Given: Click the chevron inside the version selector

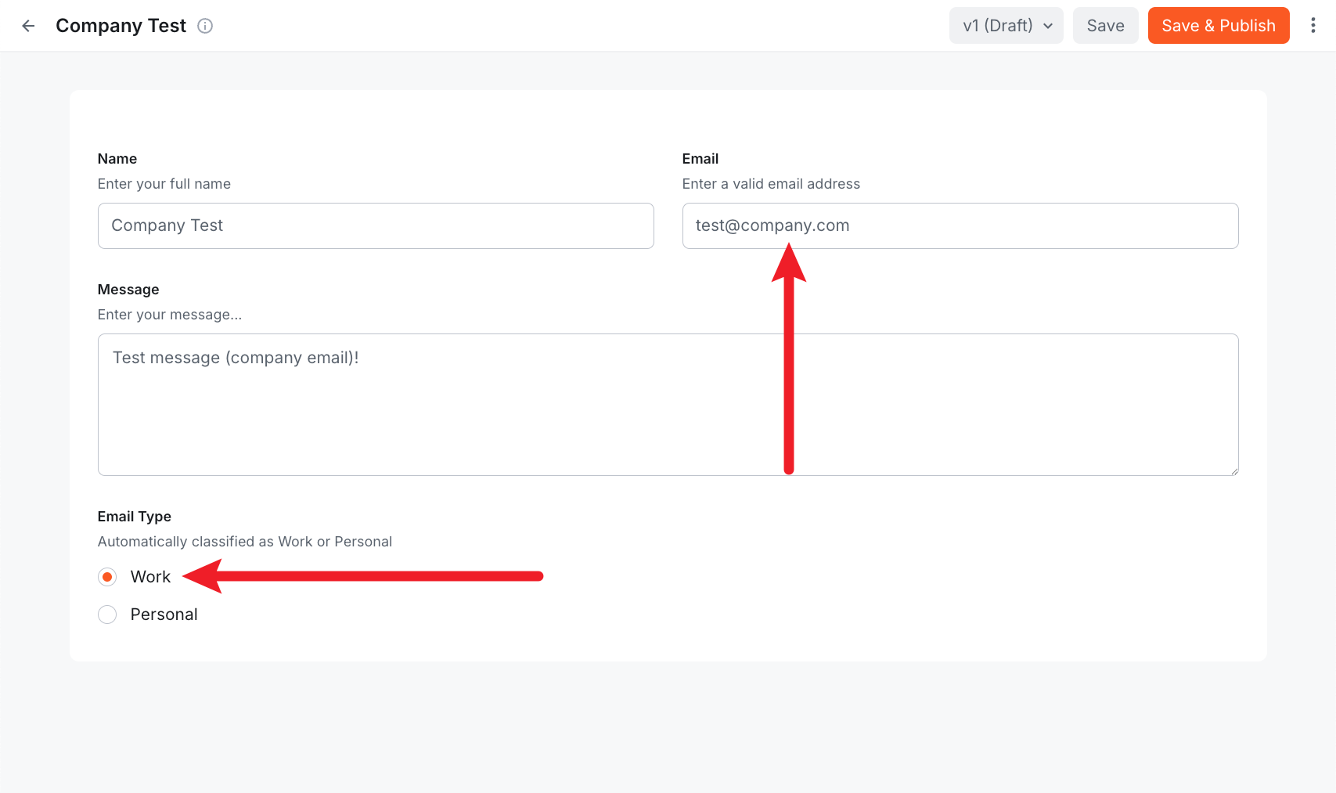Looking at the screenshot, I should pos(1049,25).
